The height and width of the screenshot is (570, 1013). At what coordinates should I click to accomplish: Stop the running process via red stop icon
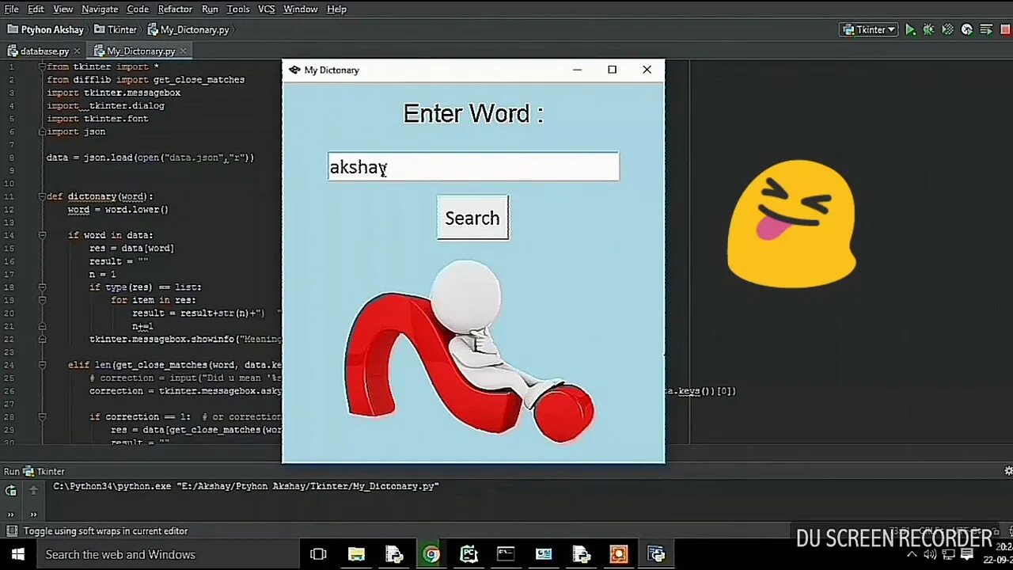click(x=1005, y=29)
